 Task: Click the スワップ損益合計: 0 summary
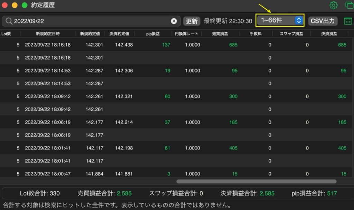pyautogui.click(x=176, y=193)
